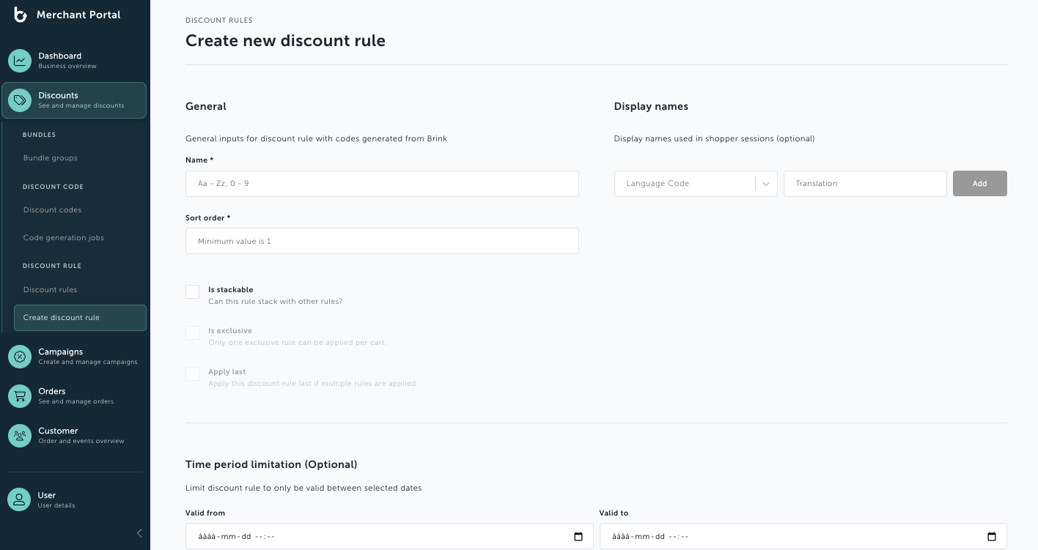Open the User profile icon
The width and height of the screenshot is (1038, 550).
click(x=19, y=500)
